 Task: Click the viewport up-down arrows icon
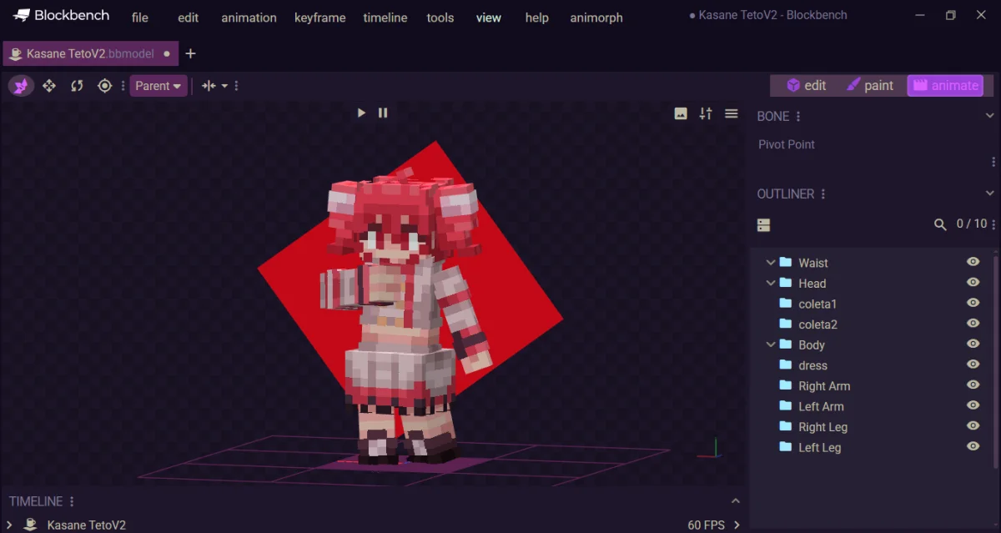706,113
